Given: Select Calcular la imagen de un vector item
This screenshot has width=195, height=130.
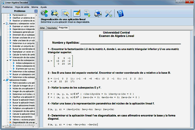Looking at the screenshot, I should coord(24,86).
